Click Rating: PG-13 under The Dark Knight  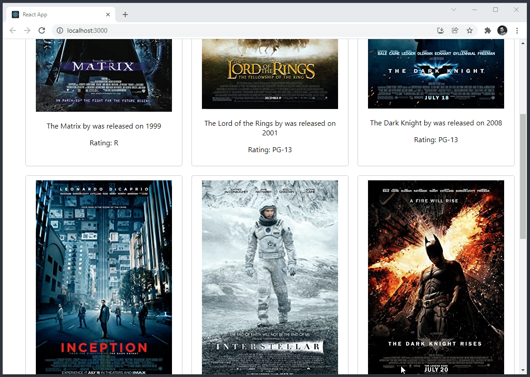pyautogui.click(x=436, y=140)
